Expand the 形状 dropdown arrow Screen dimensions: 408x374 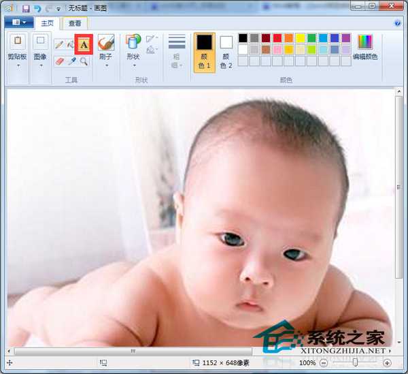coord(134,65)
